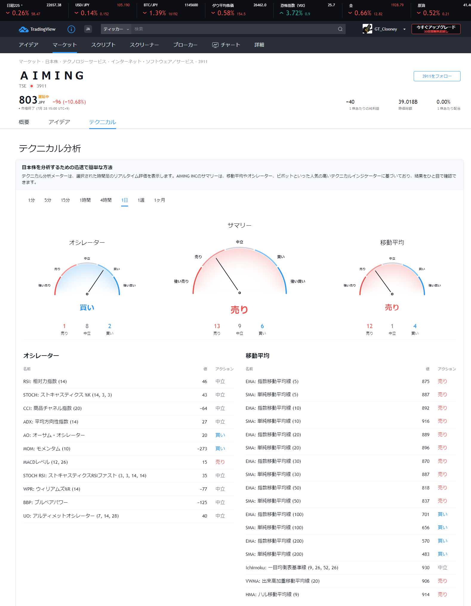The height and width of the screenshot is (606, 471).
Task: Expand the ティッカー search type dropdown
Action: pyautogui.click(x=116, y=29)
